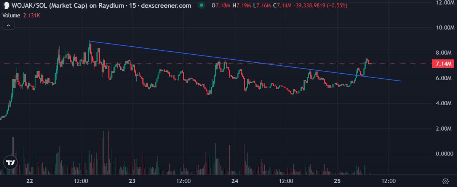Collapse the indicator legend chevron button
The image size is (457, 187).
pos(8,25)
